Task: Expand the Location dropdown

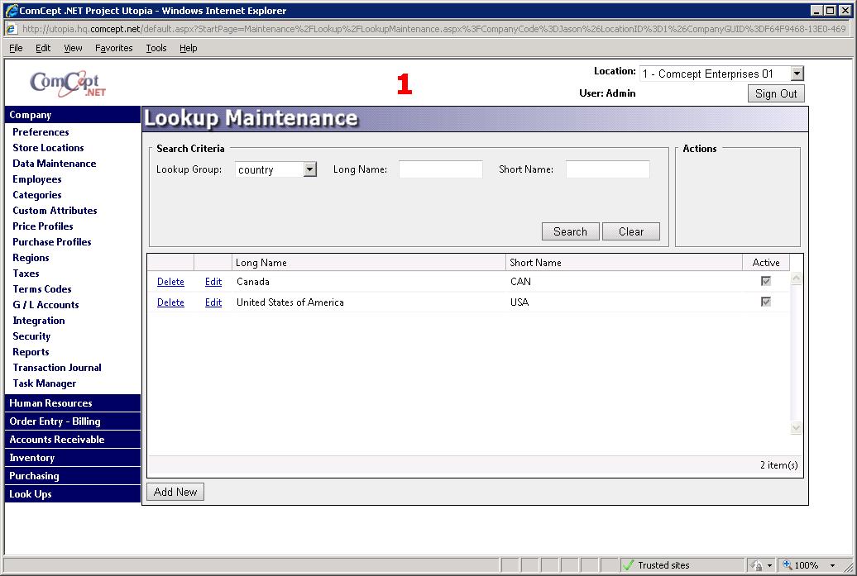Action: click(796, 74)
